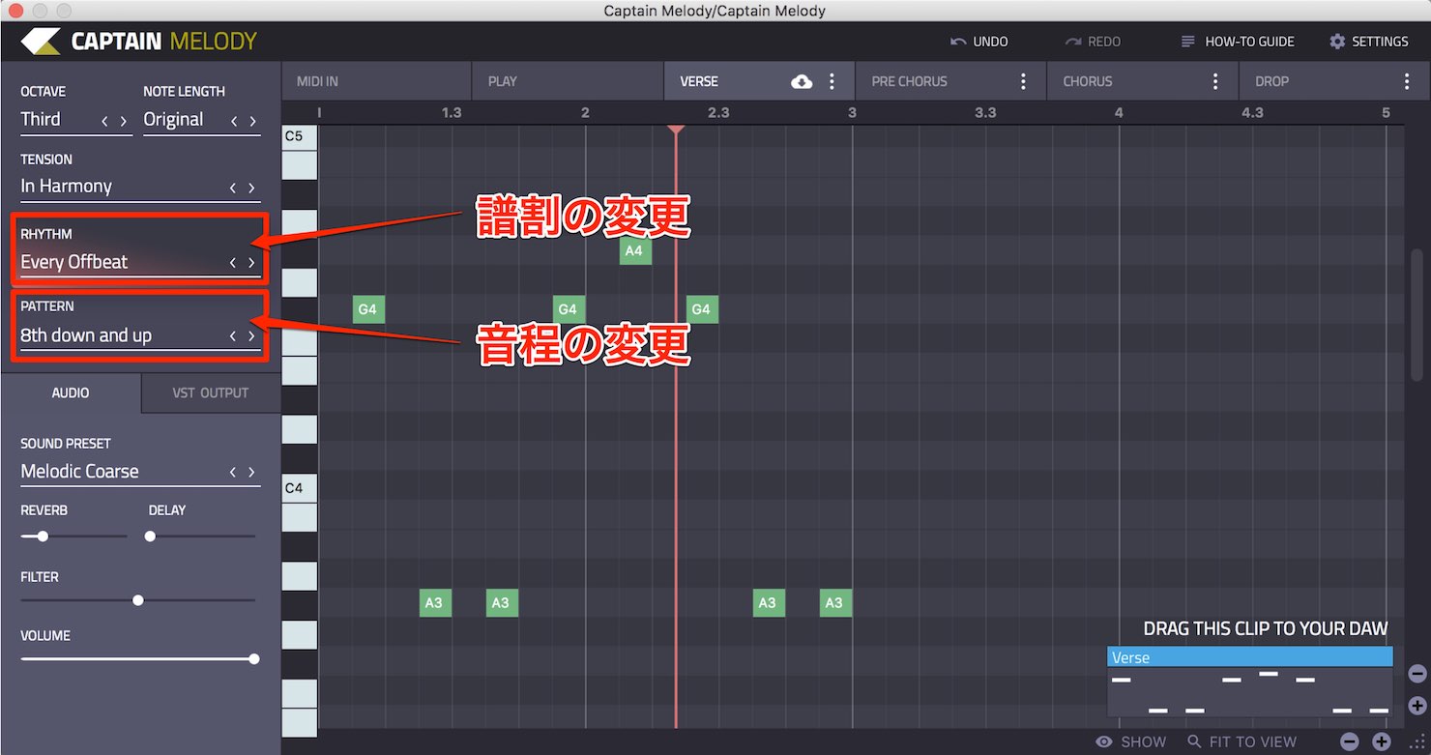Switch to the VST OUTPUT tab
The image size is (1431, 755).
(211, 392)
